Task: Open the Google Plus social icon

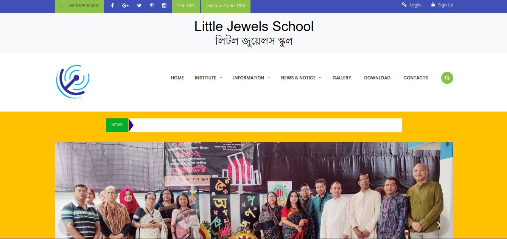Action: coord(126,5)
